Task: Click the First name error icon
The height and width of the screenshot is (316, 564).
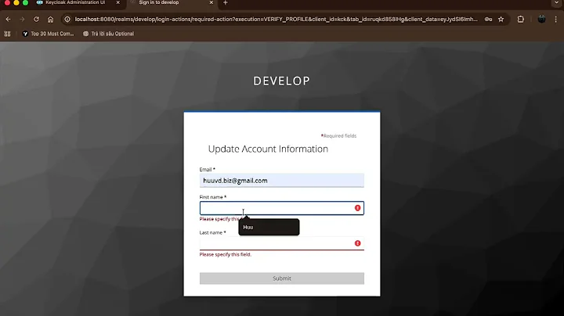Action: point(357,208)
